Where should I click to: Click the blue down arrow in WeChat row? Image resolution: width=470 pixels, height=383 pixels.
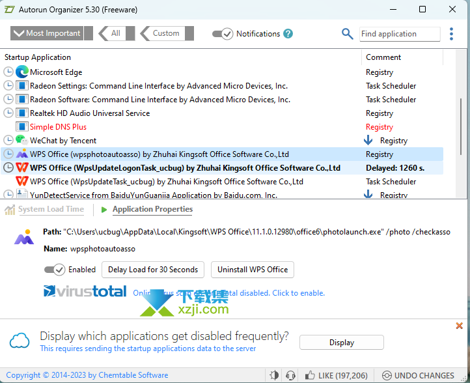pos(368,140)
